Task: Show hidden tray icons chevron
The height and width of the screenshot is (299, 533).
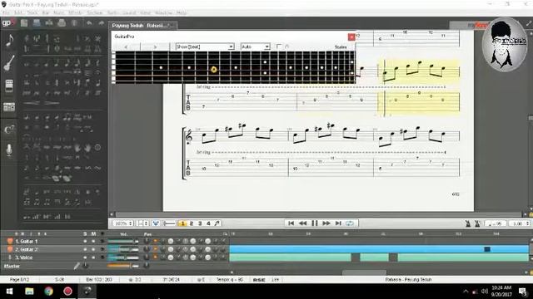Action: 466,292
